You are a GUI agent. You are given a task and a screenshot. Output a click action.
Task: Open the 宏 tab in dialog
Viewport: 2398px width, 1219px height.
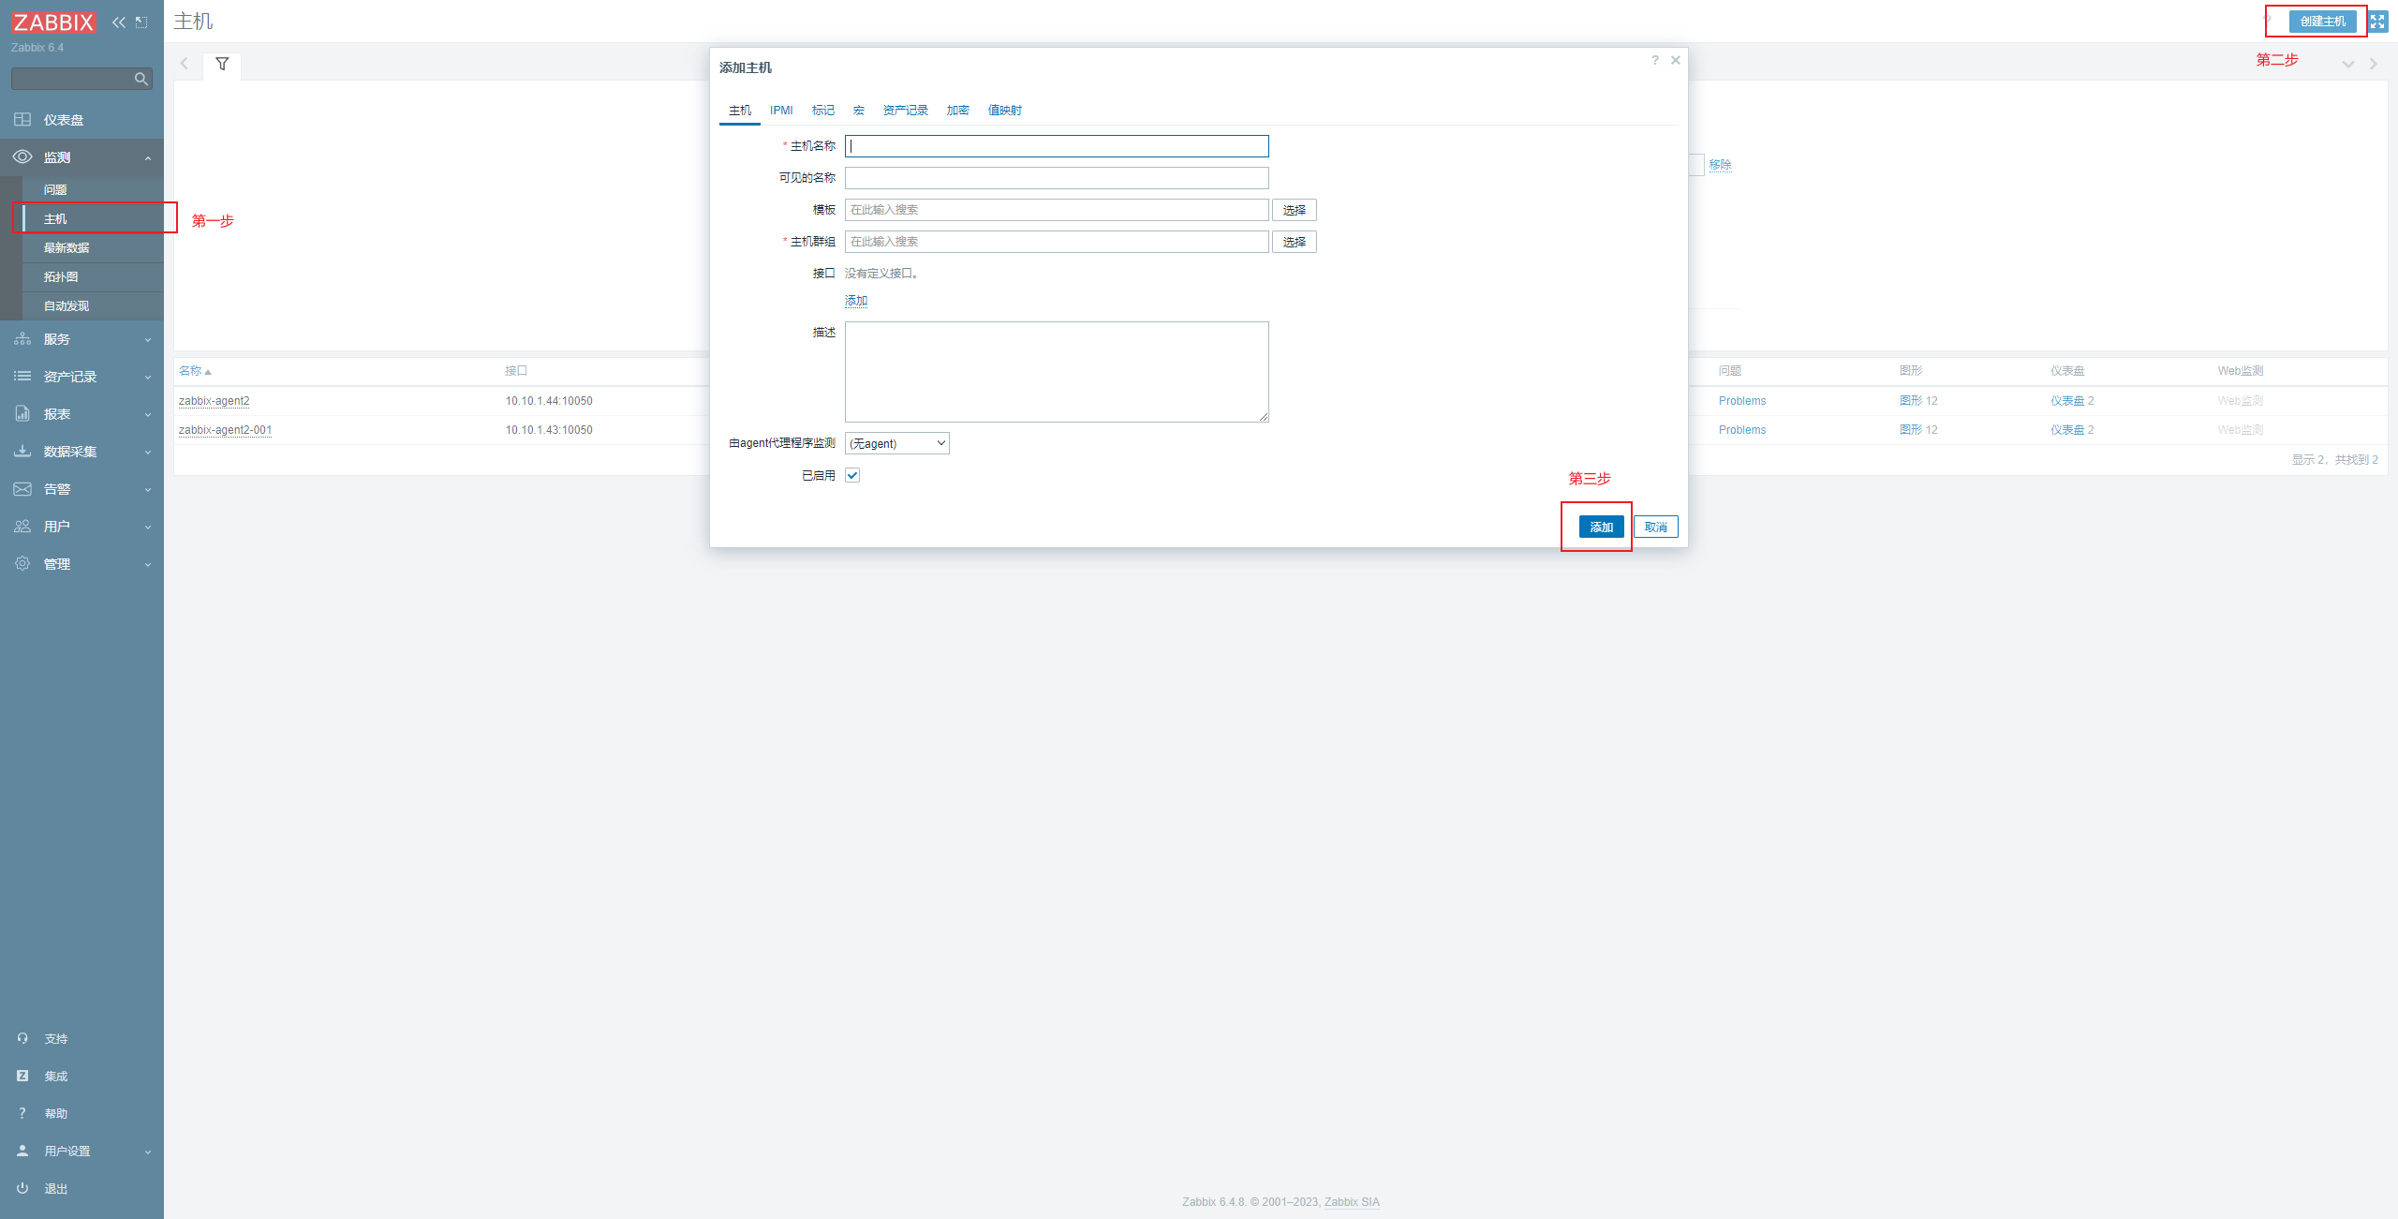click(859, 111)
